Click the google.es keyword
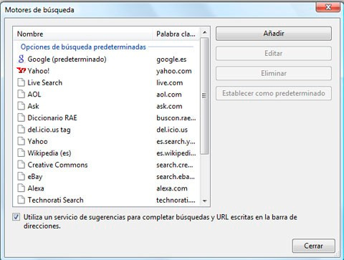This screenshot has width=344, height=260. pyautogui.click(x=171, y=59)
